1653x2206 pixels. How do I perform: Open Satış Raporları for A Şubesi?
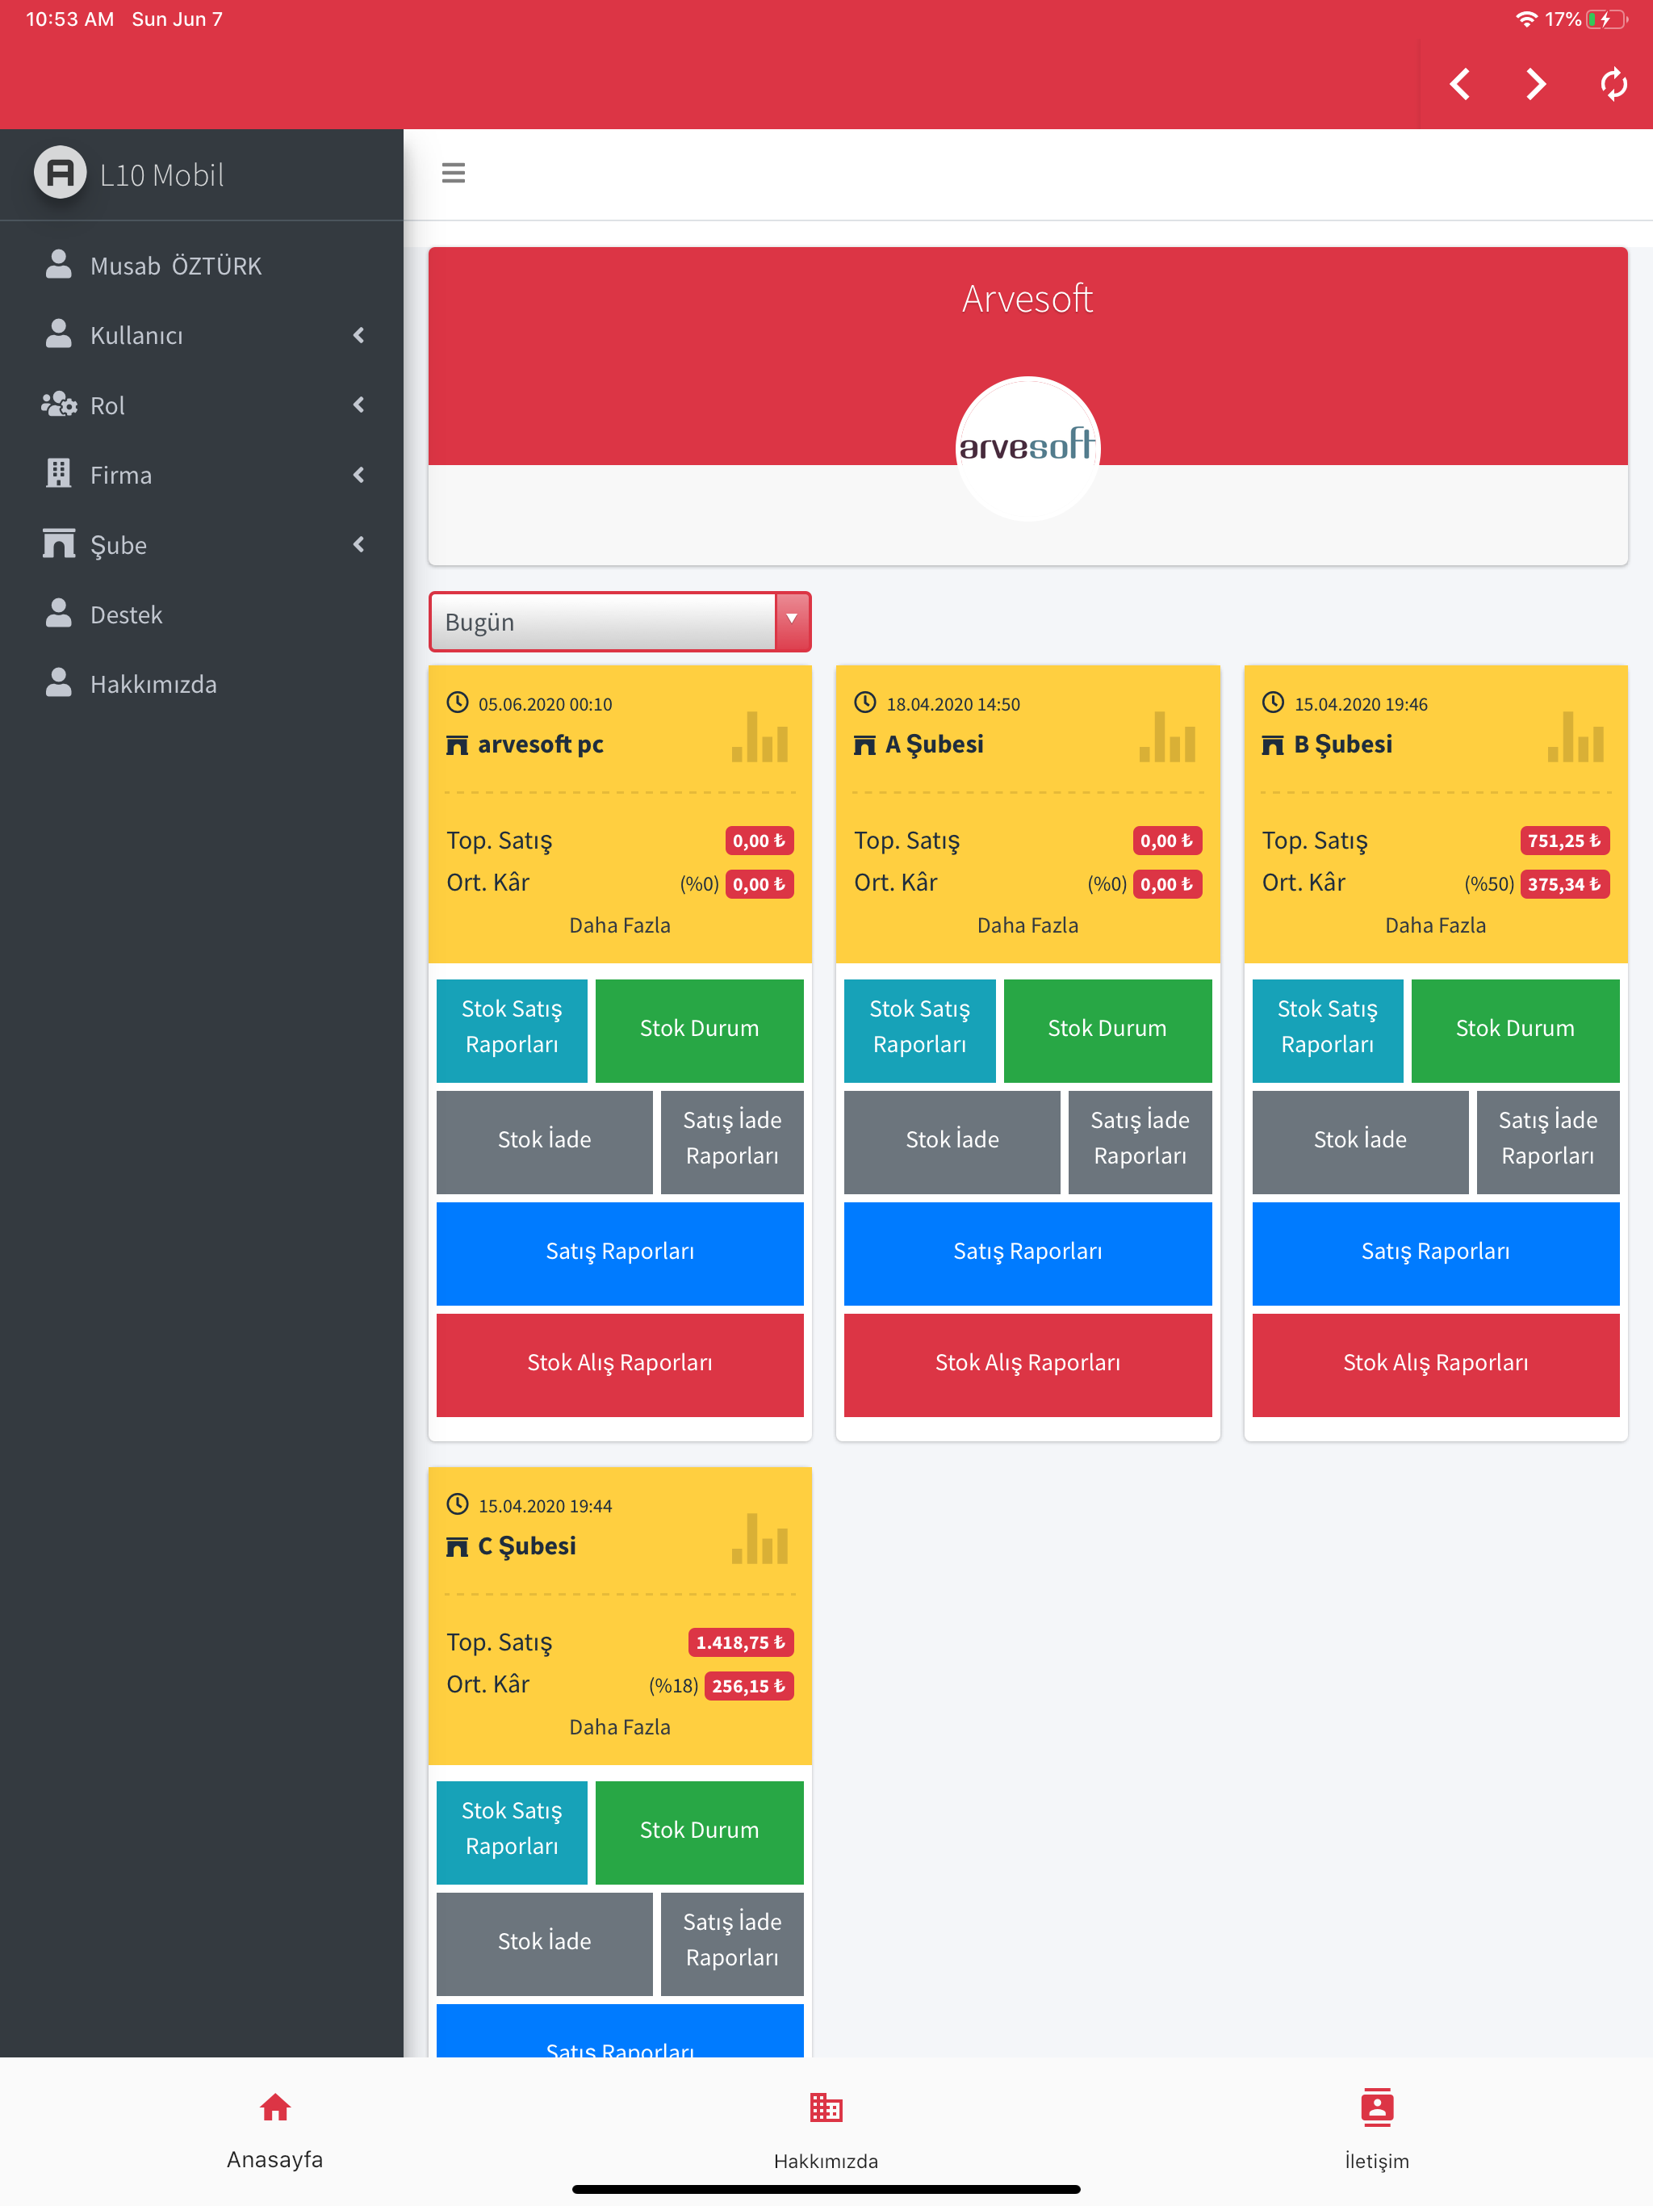click(1028, 1253)
